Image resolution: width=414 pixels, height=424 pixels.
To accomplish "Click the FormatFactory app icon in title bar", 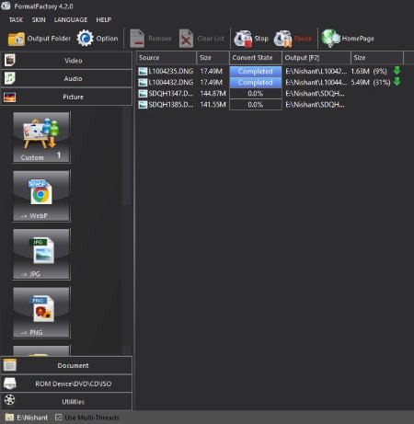I will [x=6, y=6].
